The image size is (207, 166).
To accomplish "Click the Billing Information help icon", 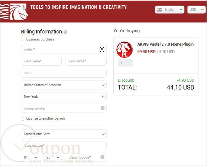I will point(65,32).
